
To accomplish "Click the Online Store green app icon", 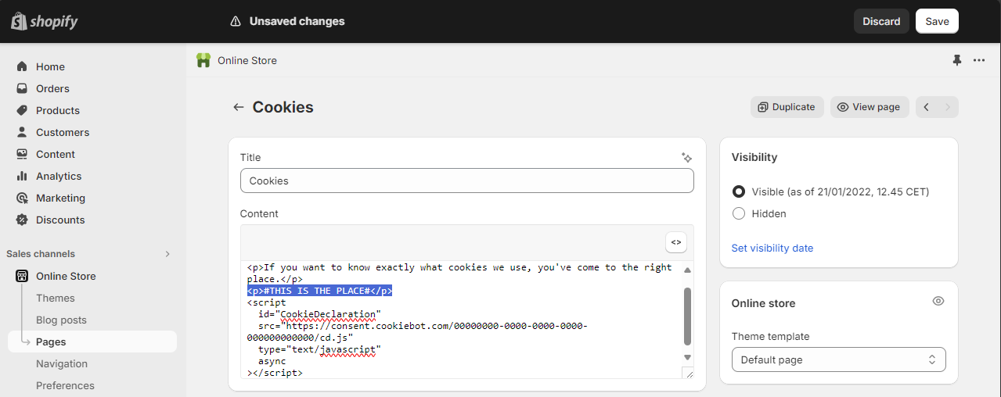I will point(203,60).
